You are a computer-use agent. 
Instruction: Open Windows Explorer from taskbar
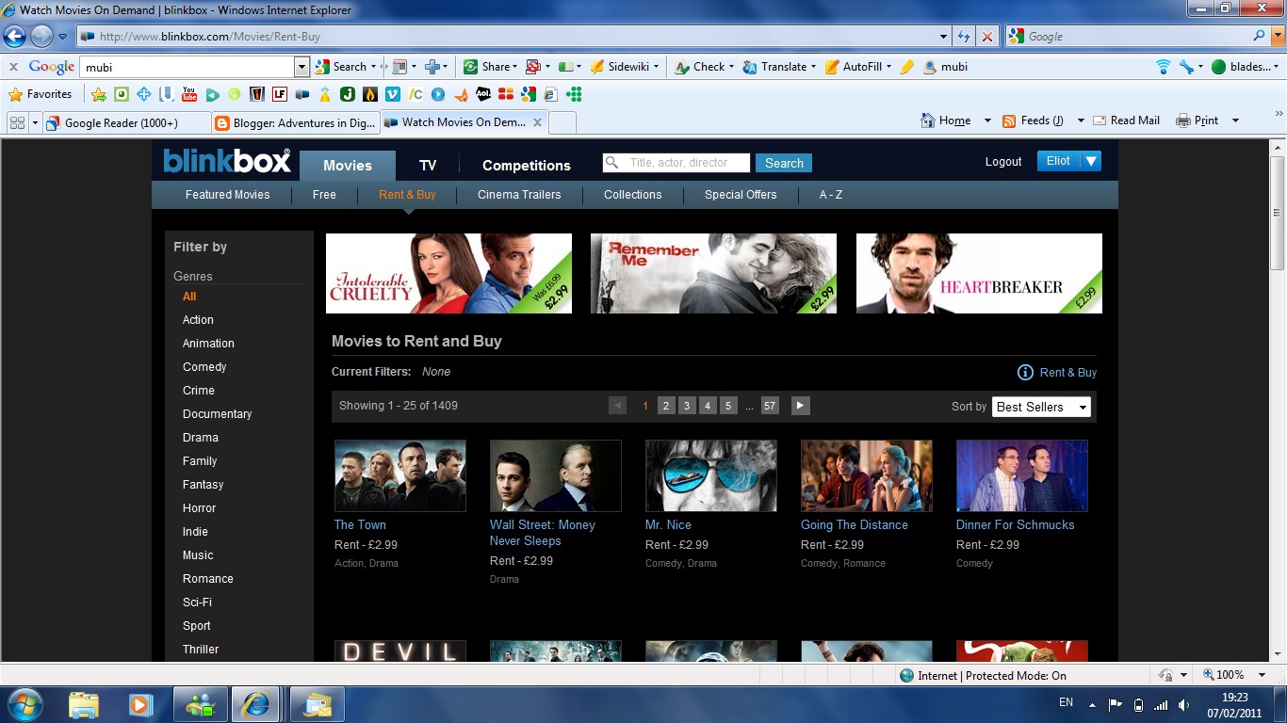point(83,704)
